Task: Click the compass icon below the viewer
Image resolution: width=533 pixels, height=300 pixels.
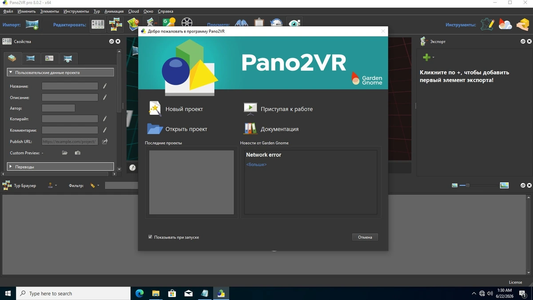Action: [x=132, y=168]
